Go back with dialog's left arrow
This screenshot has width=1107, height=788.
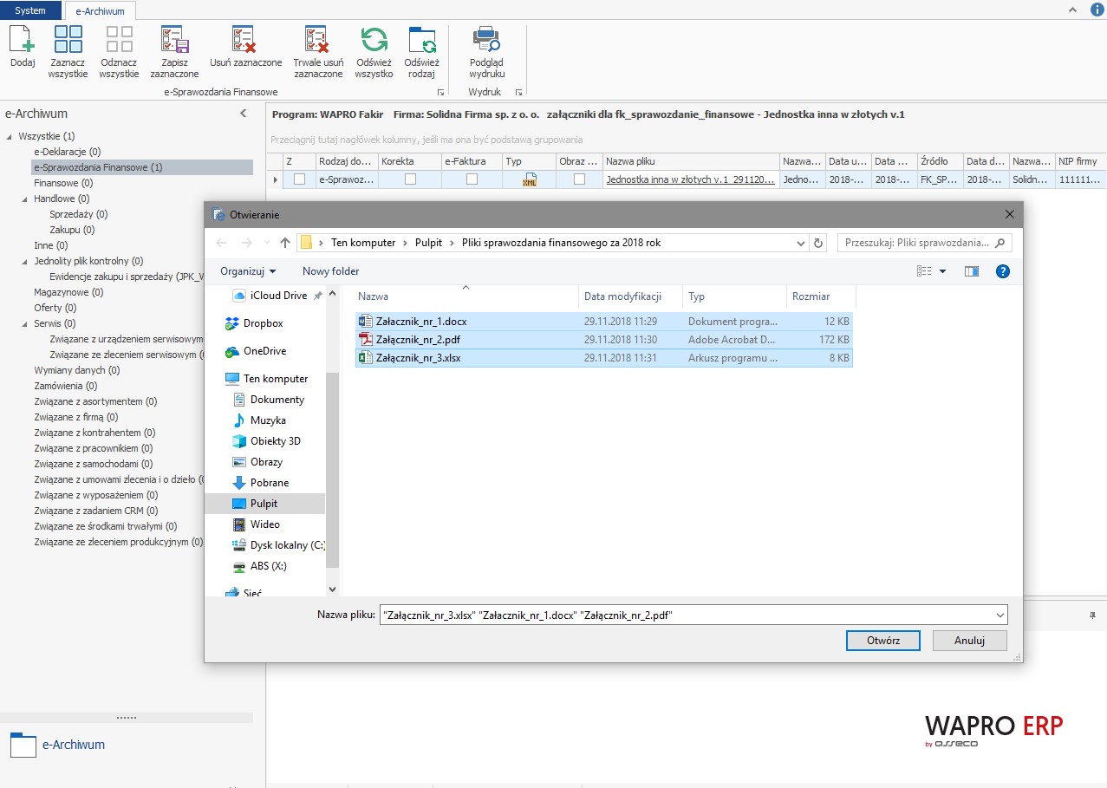pos(221,243)
